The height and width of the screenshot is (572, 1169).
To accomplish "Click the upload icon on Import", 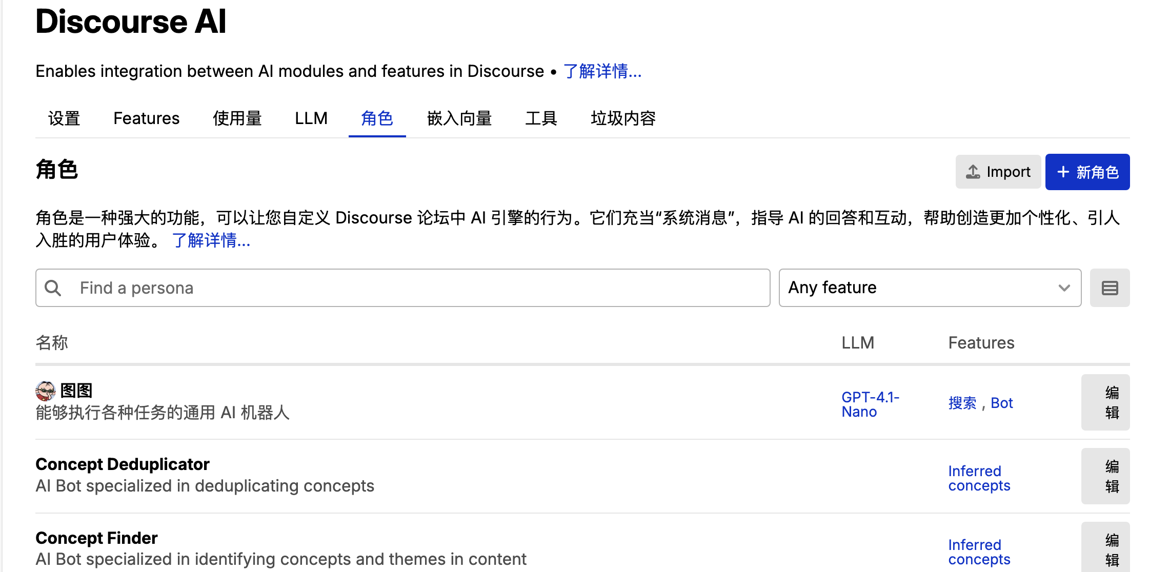I will tap(973, 172).
